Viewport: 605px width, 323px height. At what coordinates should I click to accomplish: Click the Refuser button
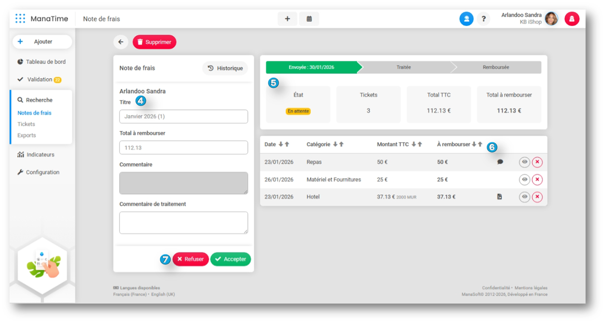coord(190,259)
